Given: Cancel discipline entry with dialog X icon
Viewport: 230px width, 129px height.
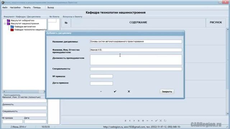Looking at the screenshot, I should (x=129, y=91).
